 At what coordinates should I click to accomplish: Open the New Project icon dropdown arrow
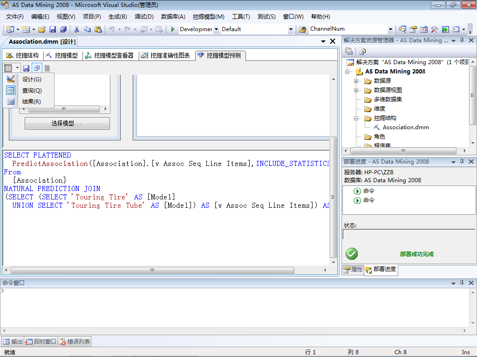point(18,29)
